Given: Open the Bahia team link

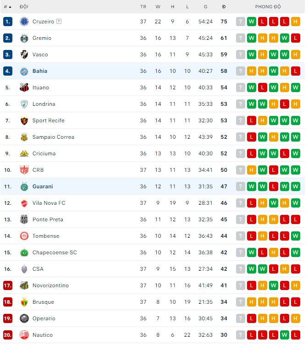Looking at the screenshot, I should (40, 71).
